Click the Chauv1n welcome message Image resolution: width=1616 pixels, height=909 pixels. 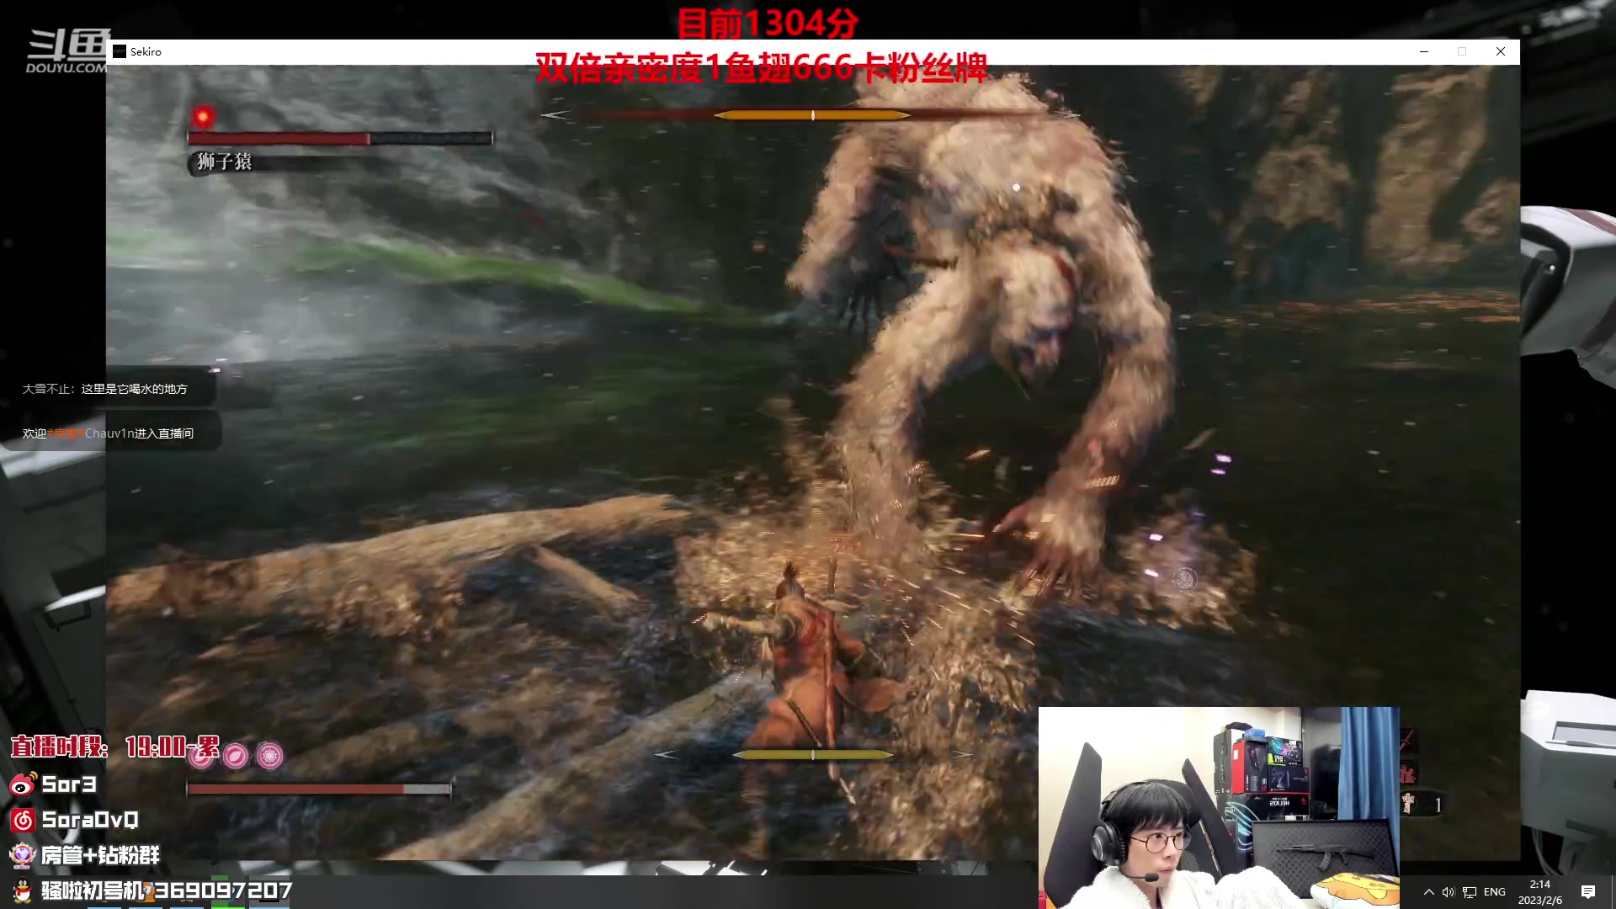[x=108, y=433]
